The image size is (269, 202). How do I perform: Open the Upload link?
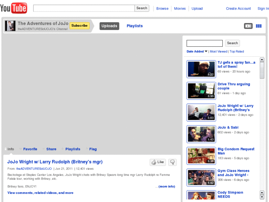(197, 9)
